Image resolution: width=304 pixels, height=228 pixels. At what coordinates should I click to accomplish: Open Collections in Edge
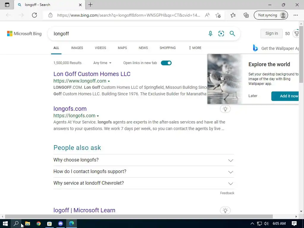point(246,15)
